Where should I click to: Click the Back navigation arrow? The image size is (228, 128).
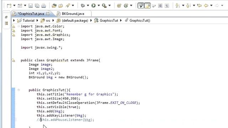(206, 6)
